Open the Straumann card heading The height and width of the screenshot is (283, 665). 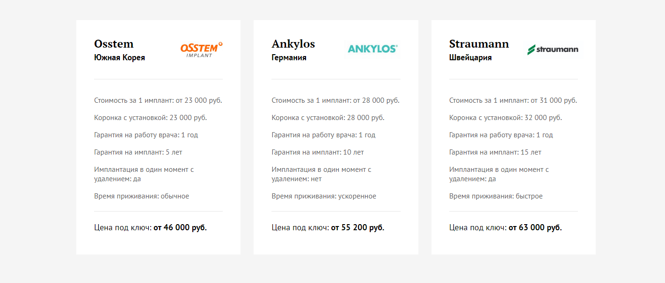tap(479, 44)
